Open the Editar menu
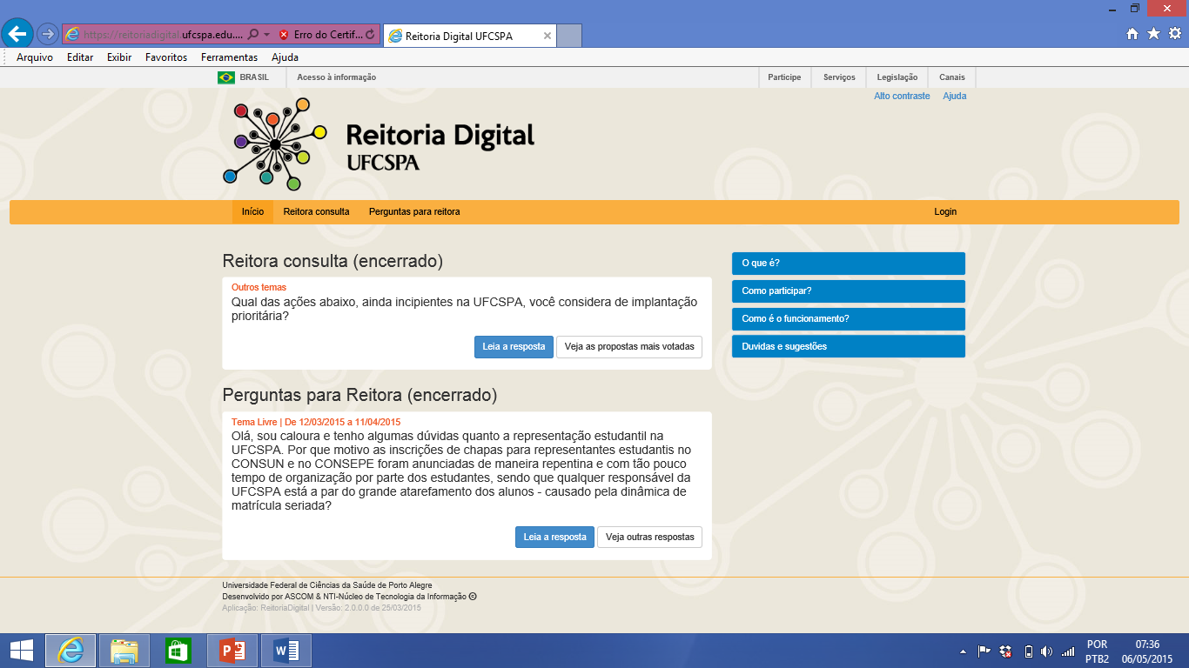The image size is (1189, 668). (x=80, y=57)
